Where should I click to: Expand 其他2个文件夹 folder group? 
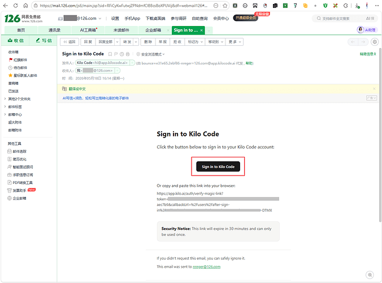click(5, 99)
